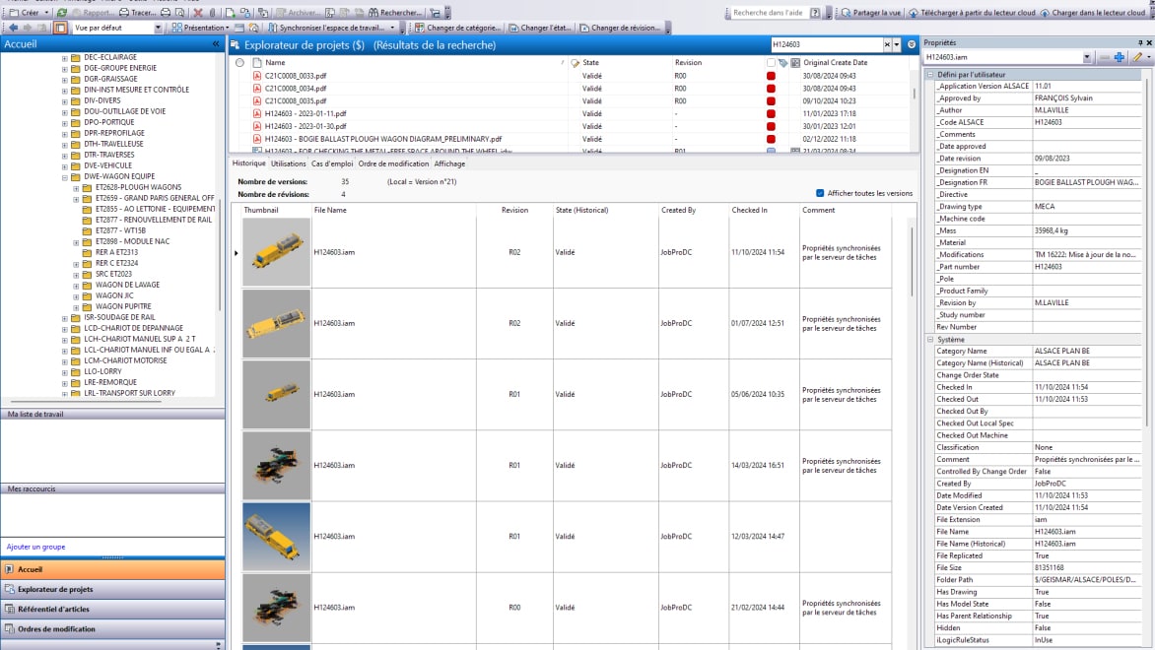
Task: Click the red delete X toolbar icon
Action: pyautogui.click(x=198, y=13)
